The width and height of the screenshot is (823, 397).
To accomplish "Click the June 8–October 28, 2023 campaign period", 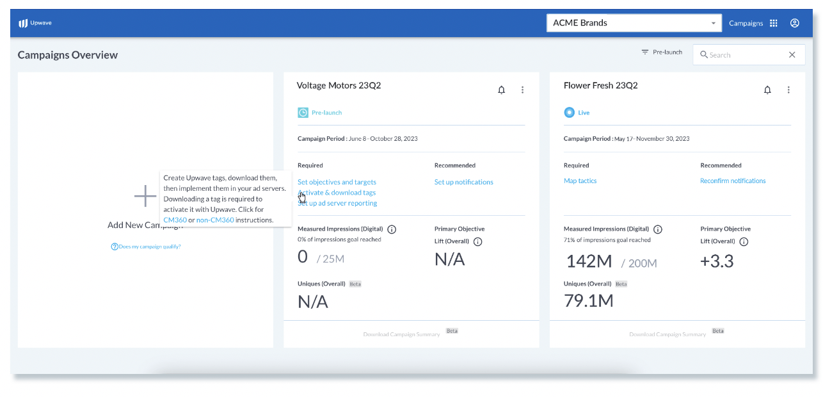I will coord(383,138).
